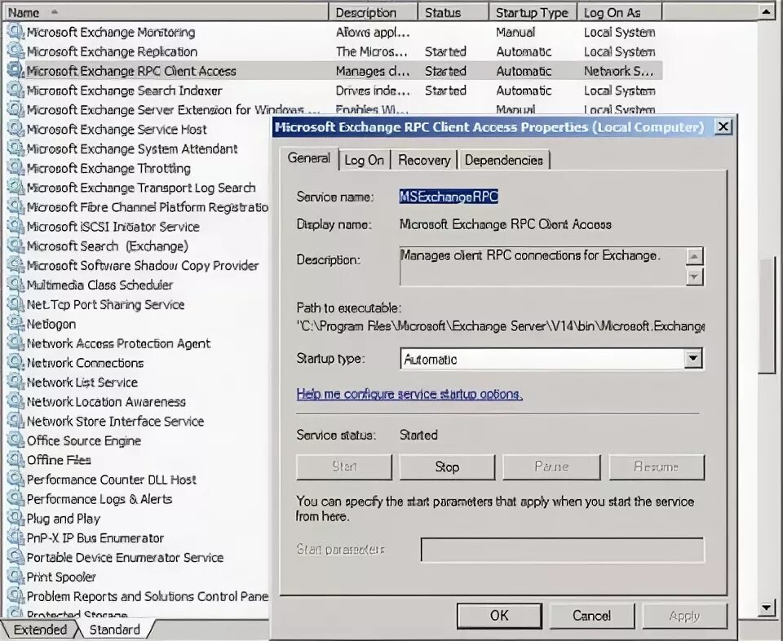783x641 pixels.
Task: Click gear icon of Microsoft Exchange Throttling
Action: click(x=15, y=169)
